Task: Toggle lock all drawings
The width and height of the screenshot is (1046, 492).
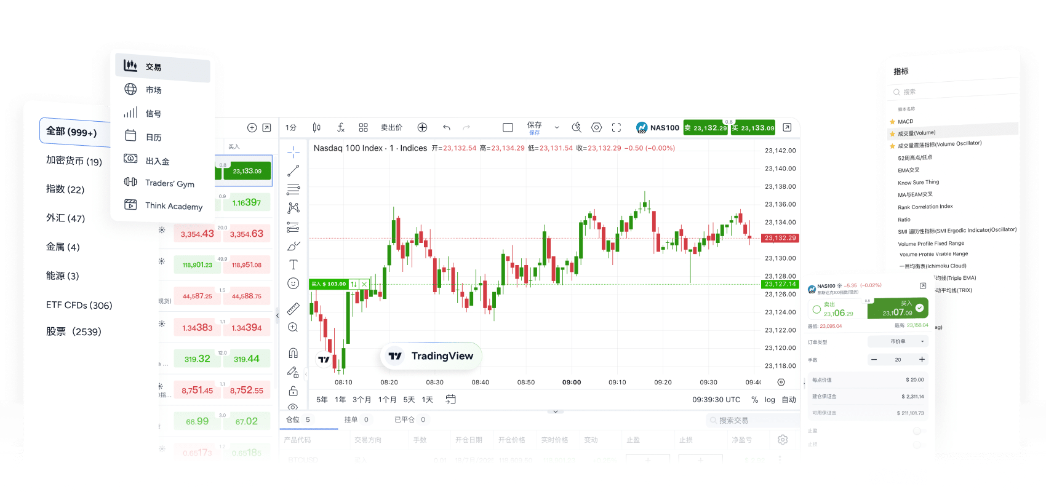Action: coord(293,391)
